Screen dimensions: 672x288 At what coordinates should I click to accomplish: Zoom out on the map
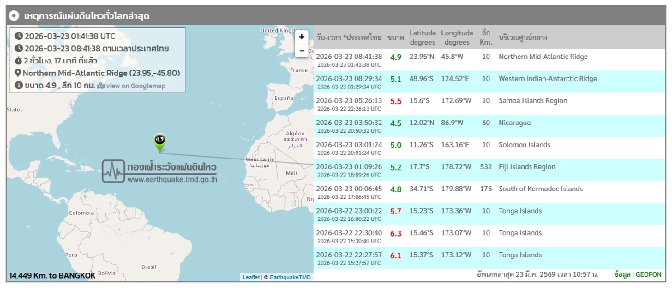tap(301, 50)
